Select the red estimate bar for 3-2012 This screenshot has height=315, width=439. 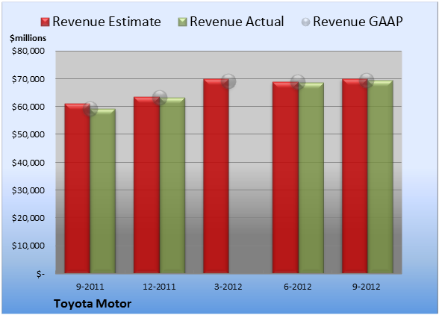coord(217,176)
